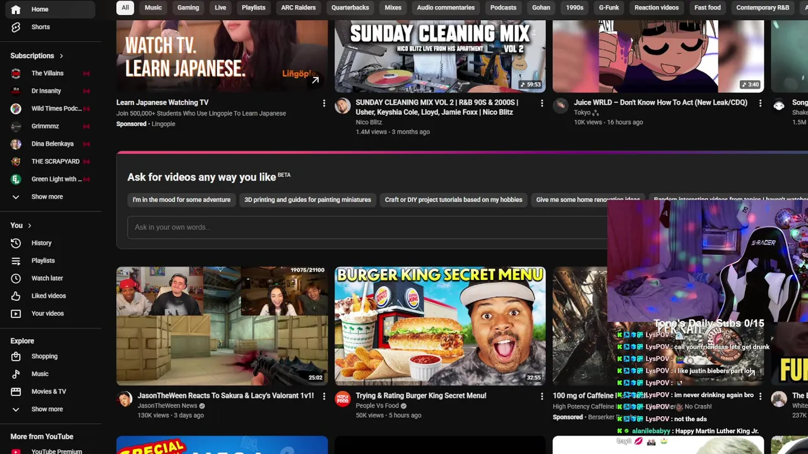808x454 pixels.
Task: Open Grimmmz channel avatar
Action: pyautogui.click(x=16, y=126)
